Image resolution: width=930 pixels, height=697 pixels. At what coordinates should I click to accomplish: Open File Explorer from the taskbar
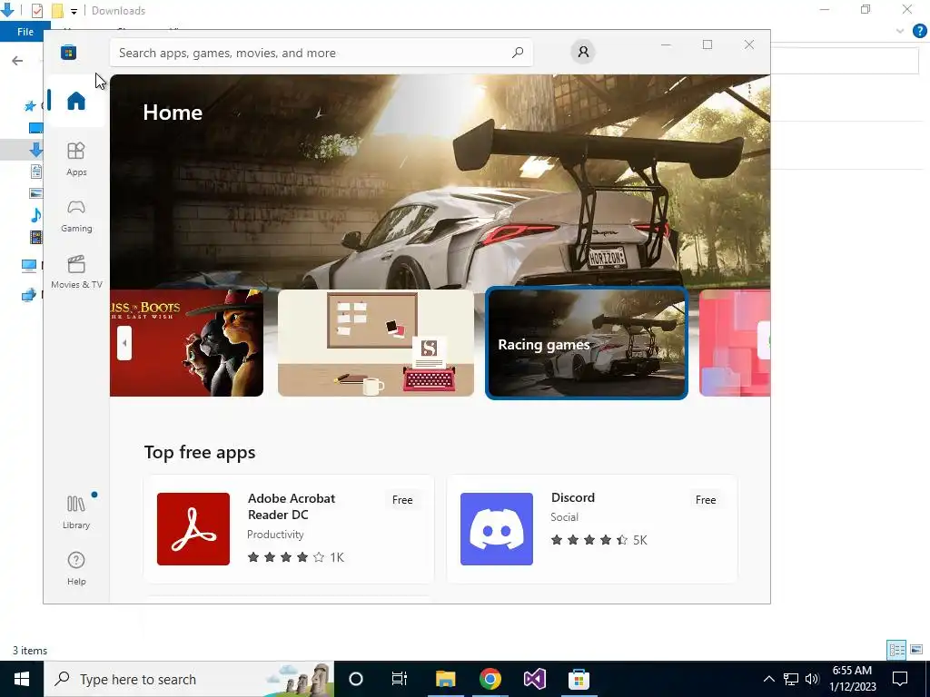click(445, 679)
